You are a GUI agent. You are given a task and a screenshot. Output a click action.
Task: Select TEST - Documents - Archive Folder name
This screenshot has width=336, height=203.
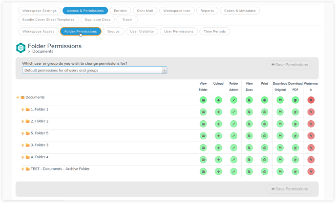tap(60, 169)
